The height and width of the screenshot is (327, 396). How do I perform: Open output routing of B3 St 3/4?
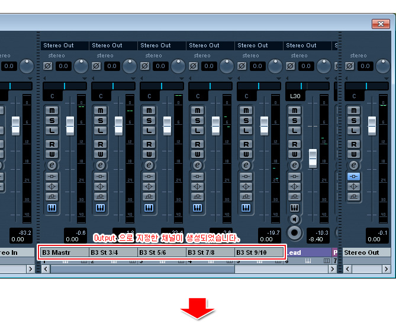point(113,46)
